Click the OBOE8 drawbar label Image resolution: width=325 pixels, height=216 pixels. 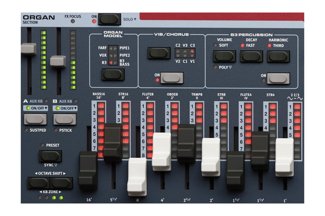[172, 94]
